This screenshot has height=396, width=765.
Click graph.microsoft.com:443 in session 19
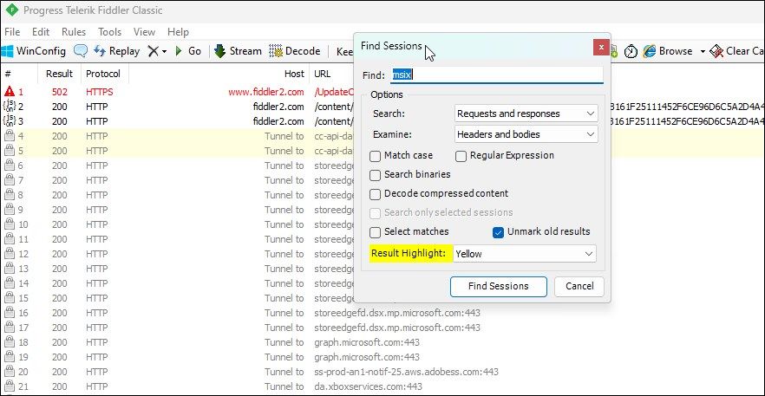point(367,357)
